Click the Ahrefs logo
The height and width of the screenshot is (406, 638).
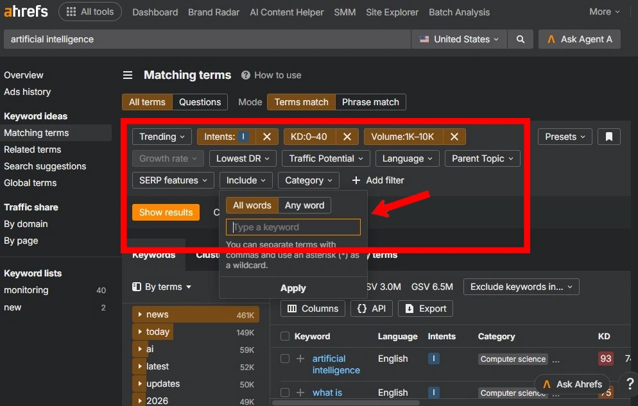26,12
